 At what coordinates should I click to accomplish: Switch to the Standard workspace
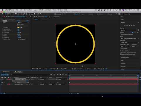pos(91,14)
